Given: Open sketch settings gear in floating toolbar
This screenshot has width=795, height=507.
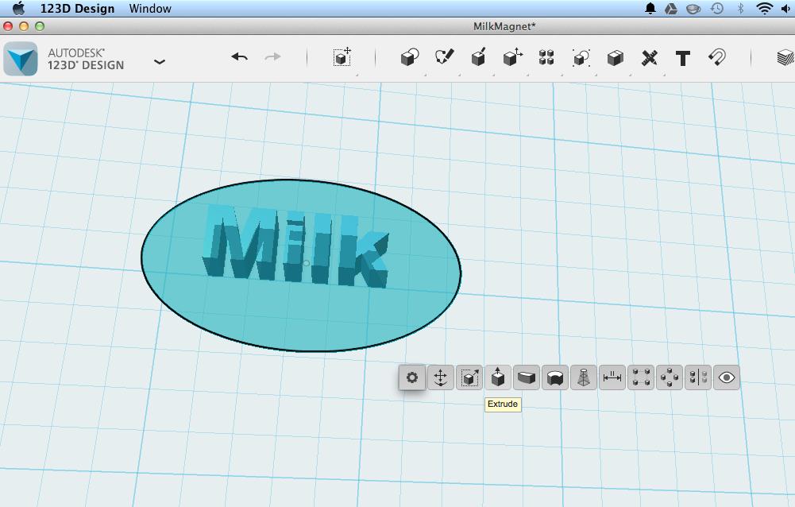Looking at the screenshot, I should click(411, 377).
